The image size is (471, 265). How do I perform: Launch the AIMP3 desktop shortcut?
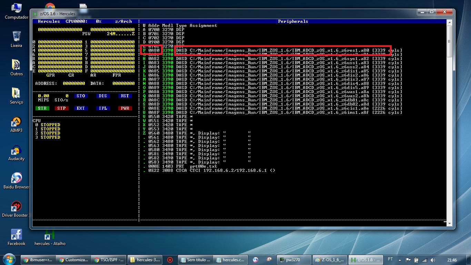pos(16,124)
